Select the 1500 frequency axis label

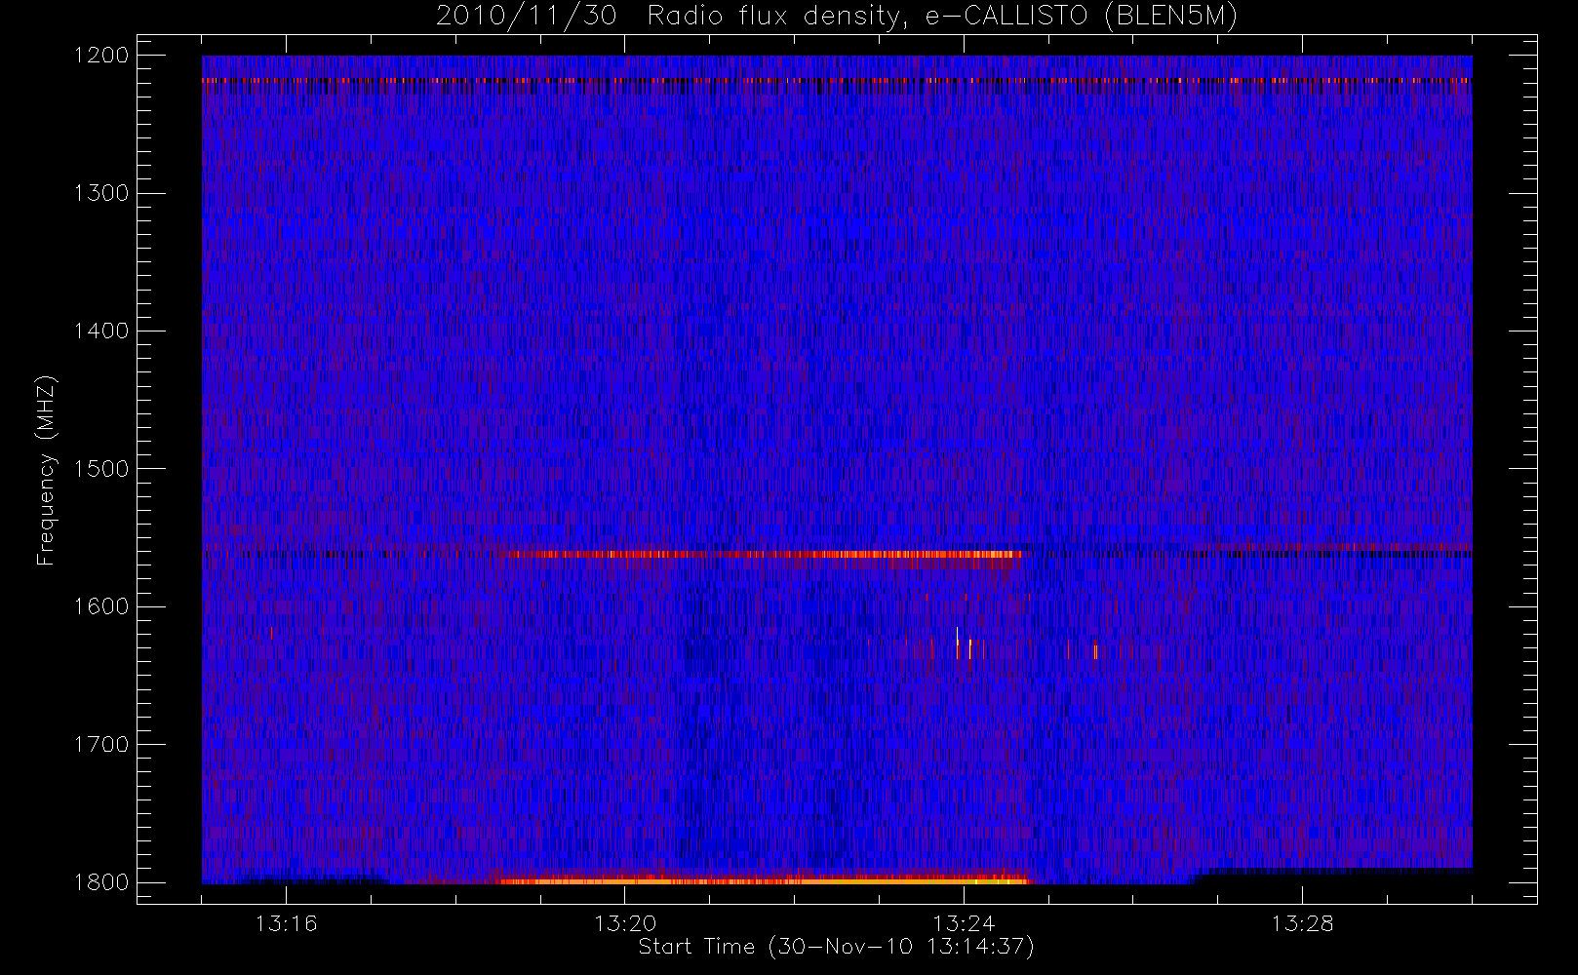click(101, 468)
